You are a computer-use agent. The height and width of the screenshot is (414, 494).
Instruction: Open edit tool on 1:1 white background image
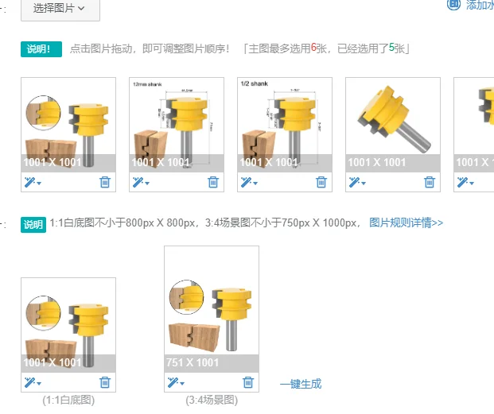(33, 382)
